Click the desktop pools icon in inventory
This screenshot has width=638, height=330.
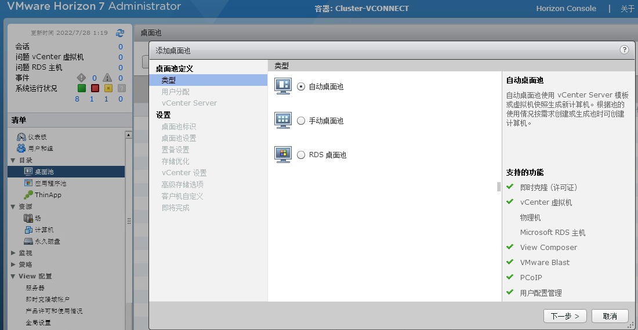(x=28, y=171)
